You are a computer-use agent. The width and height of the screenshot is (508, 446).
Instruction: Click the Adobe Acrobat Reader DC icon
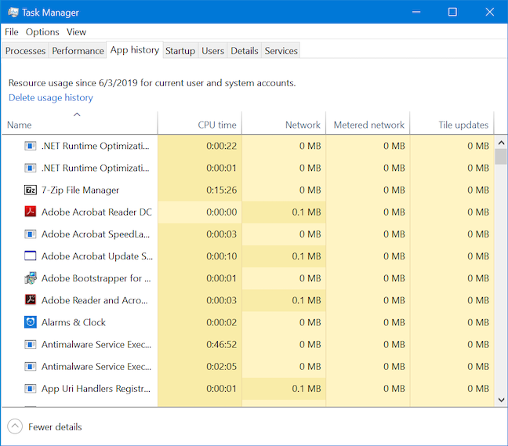tap(30, 212)
